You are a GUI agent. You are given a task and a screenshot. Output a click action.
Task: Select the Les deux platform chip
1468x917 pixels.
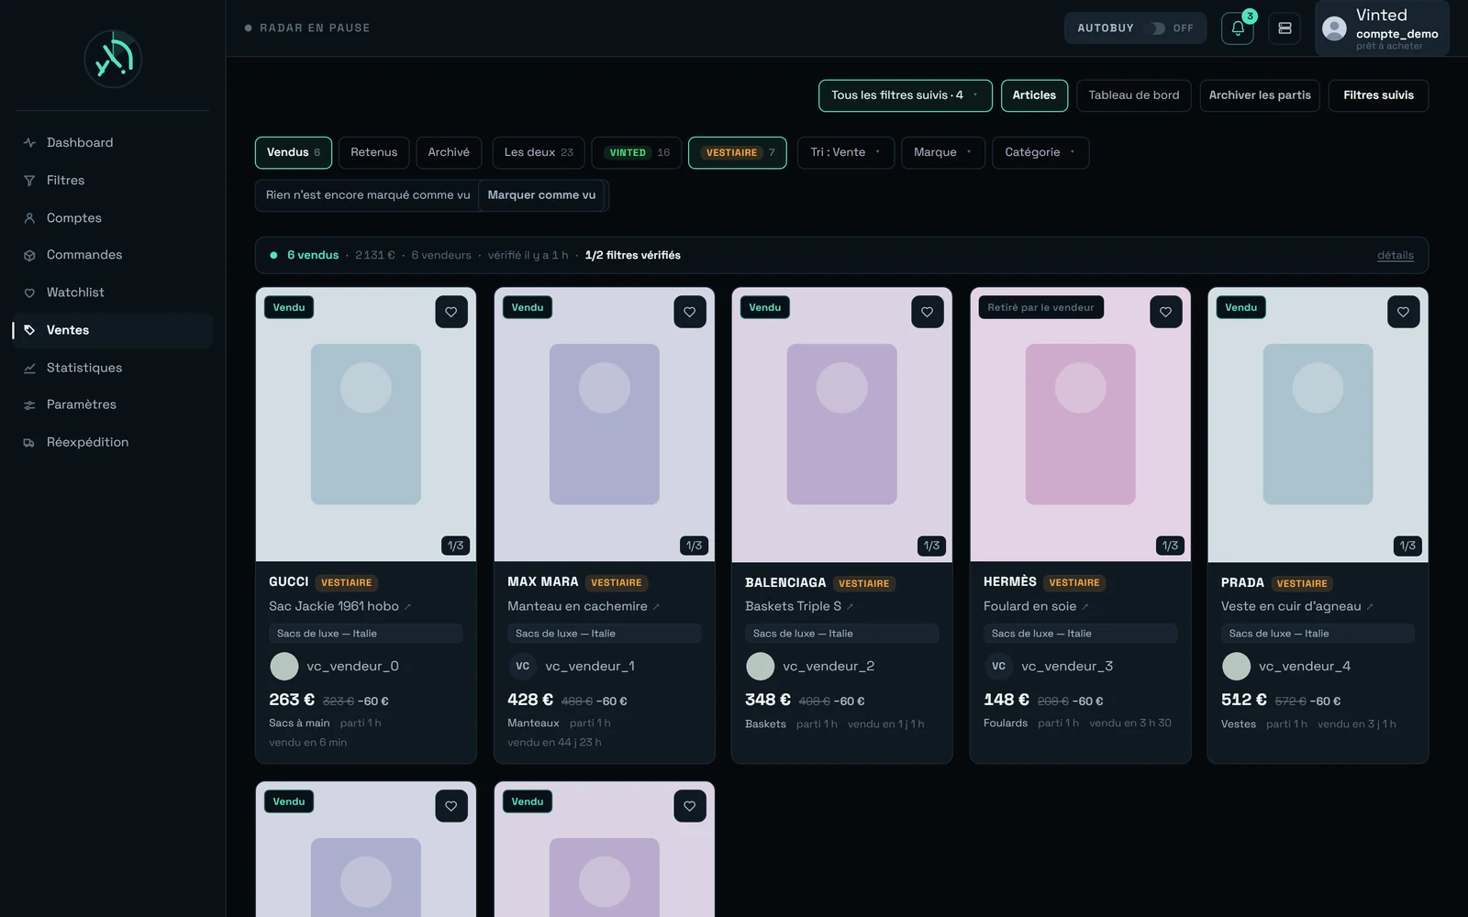(539, 152)
